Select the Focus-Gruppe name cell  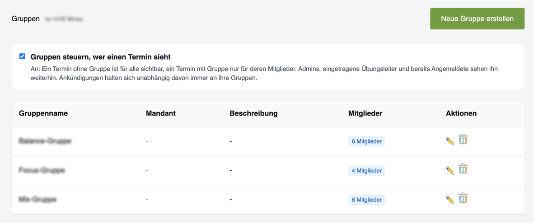42,170
